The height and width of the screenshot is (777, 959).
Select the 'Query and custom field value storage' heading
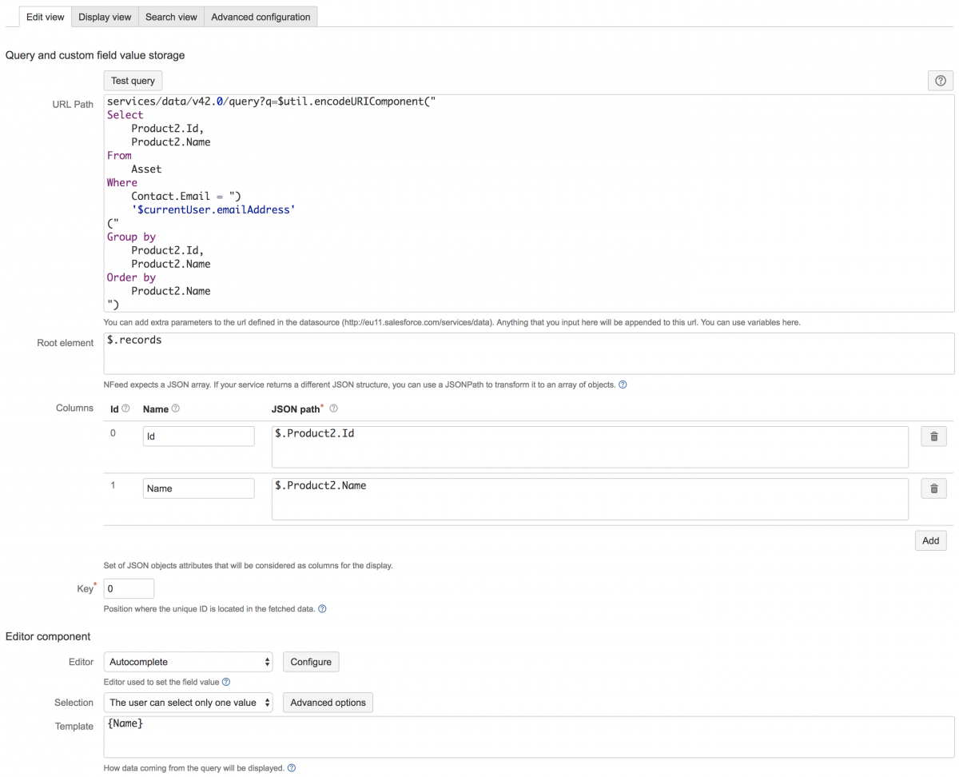point(95,55)
